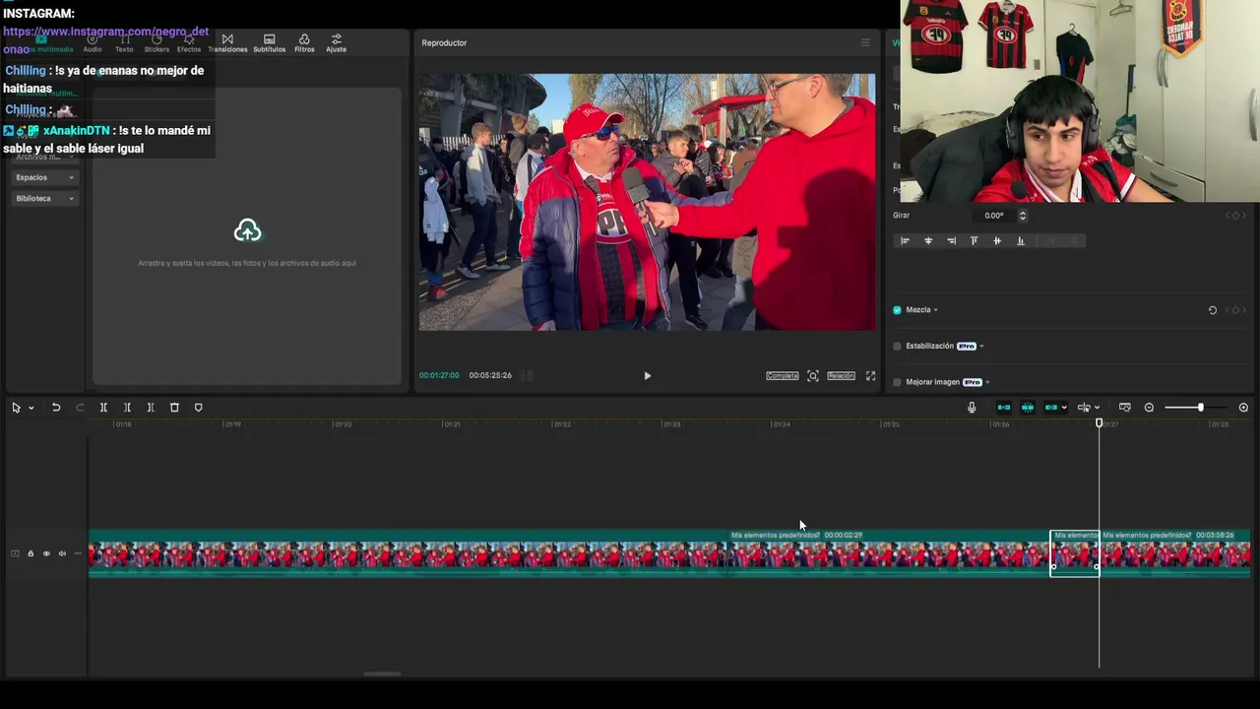This screenshot has height=709, width=1260.
Task: Expand the Estabilización section arrow
Action: pos(981,347)
